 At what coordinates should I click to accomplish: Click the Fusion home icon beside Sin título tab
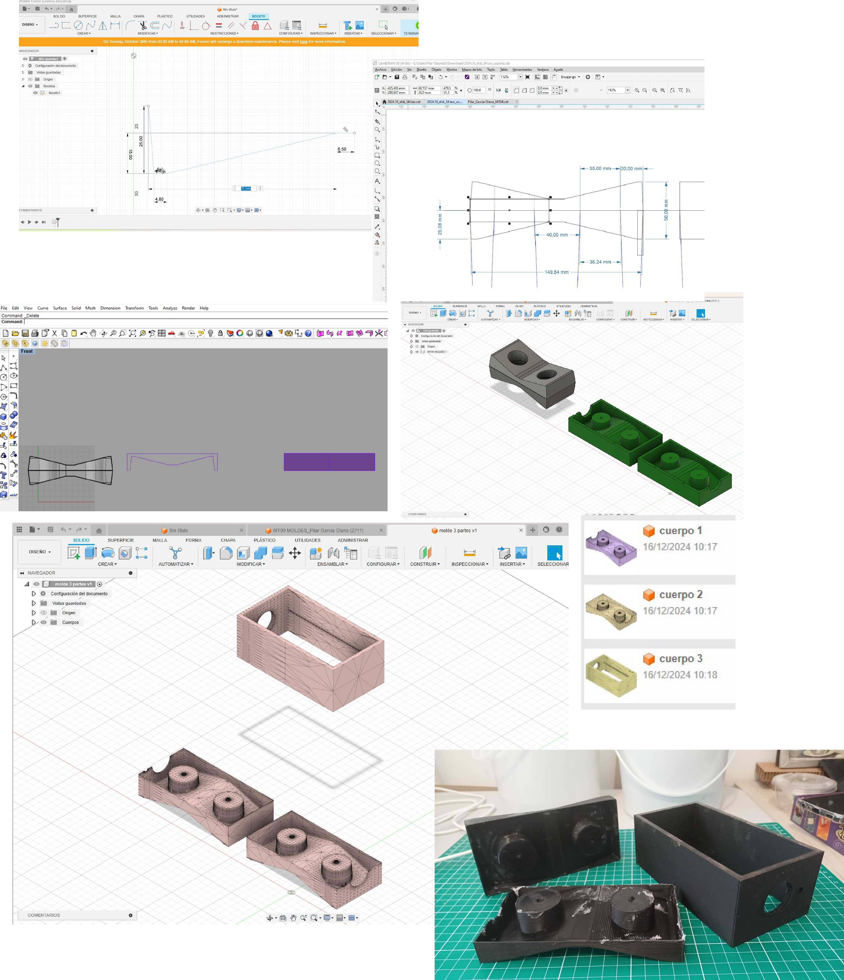(x=99, y=530)
